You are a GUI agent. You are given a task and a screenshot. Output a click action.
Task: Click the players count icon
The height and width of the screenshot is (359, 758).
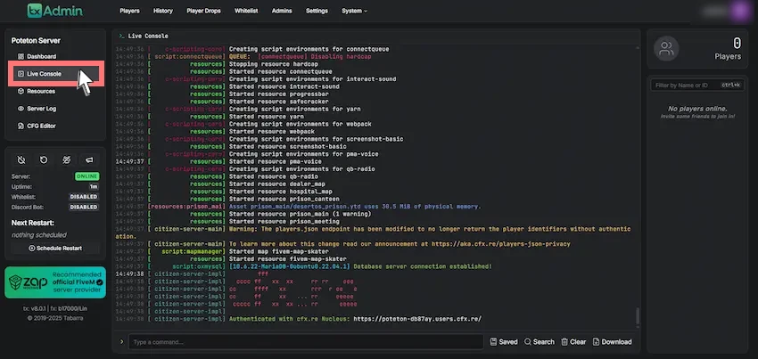(x=666, y=48)
